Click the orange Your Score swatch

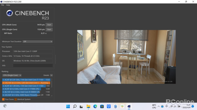pos(3,99)
